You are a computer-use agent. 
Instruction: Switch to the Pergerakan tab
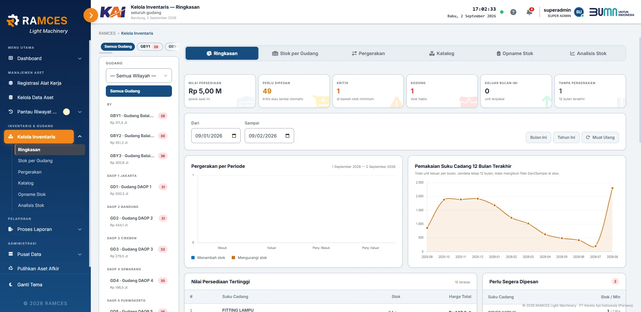tap(368, 53)
